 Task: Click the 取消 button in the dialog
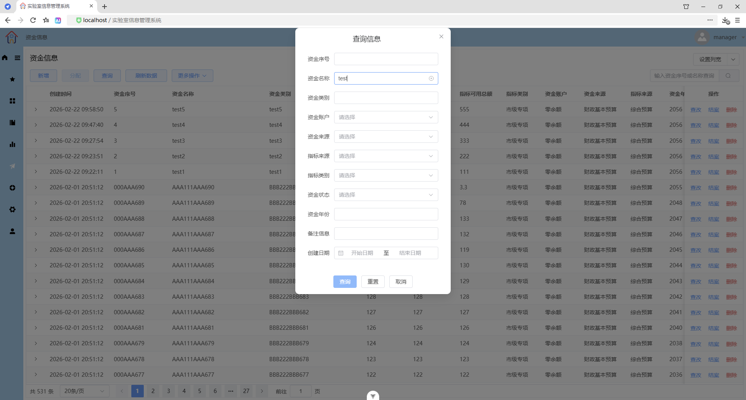point(401,282)
